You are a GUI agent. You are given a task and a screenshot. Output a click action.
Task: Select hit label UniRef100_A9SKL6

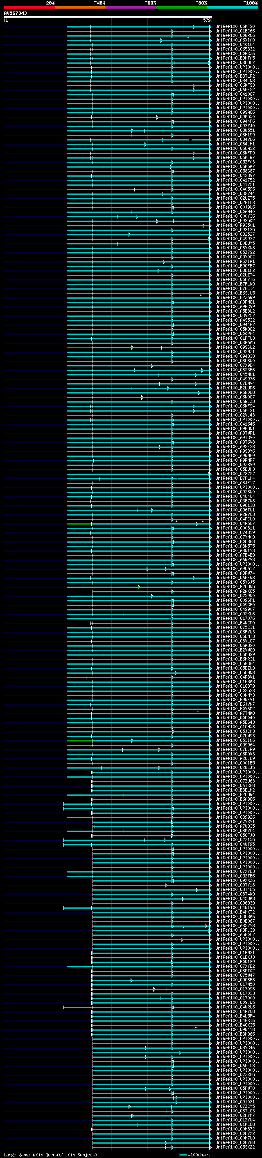pos(235,614)
